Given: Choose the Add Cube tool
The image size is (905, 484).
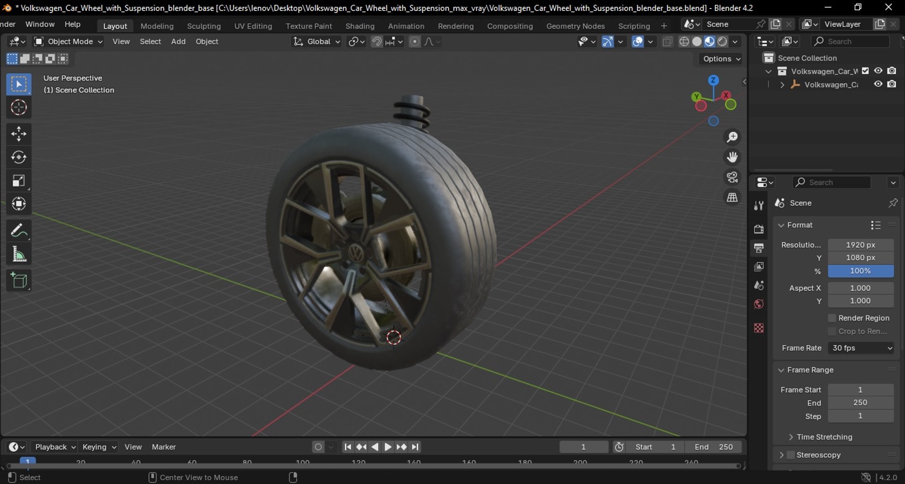Looking at the screenshot, I should 19,281.
